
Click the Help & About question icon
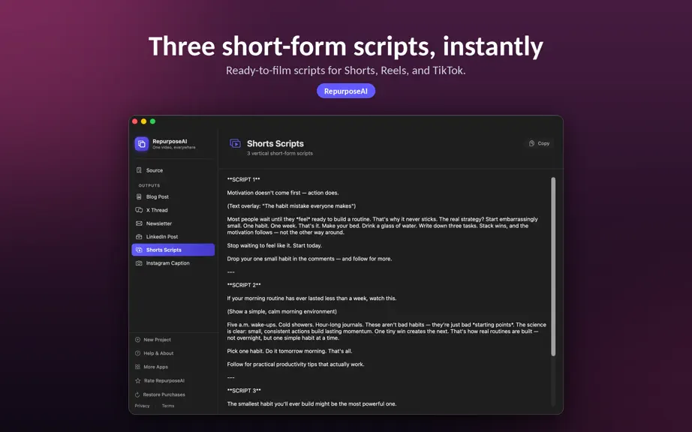pos(137,353)
